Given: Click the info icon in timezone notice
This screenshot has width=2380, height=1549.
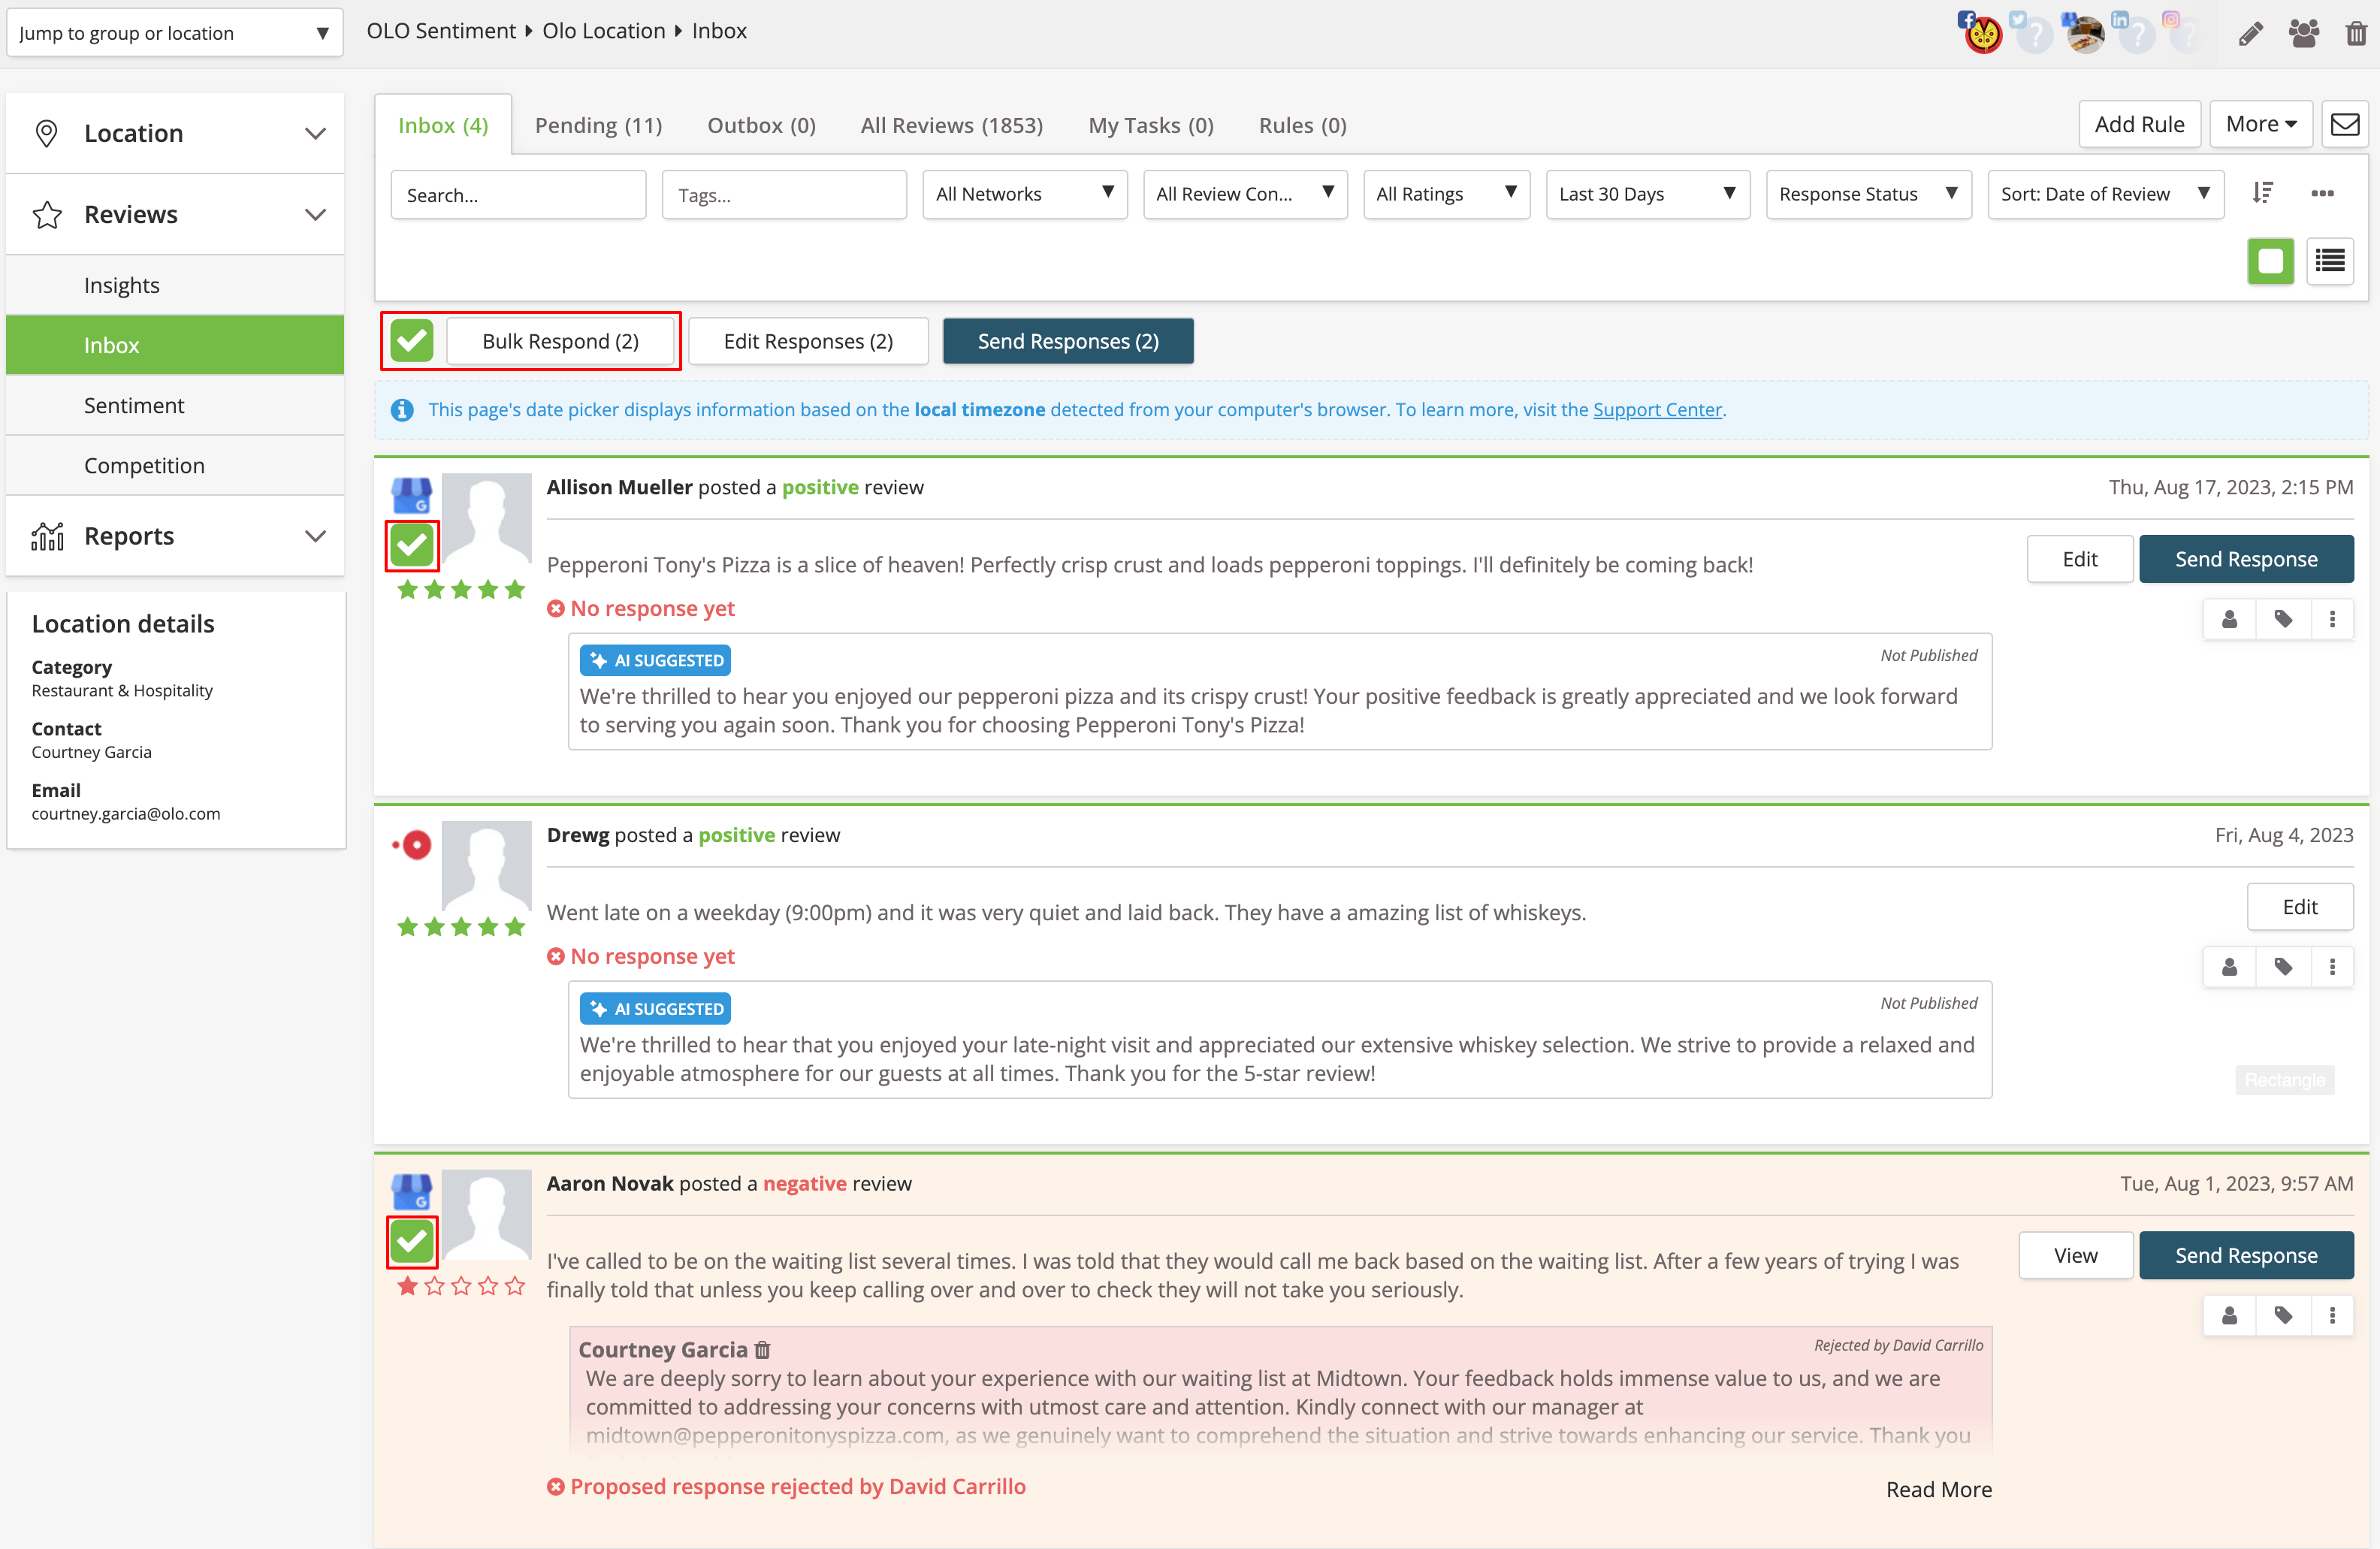Looking at the screenshot, I should [402, 410].
